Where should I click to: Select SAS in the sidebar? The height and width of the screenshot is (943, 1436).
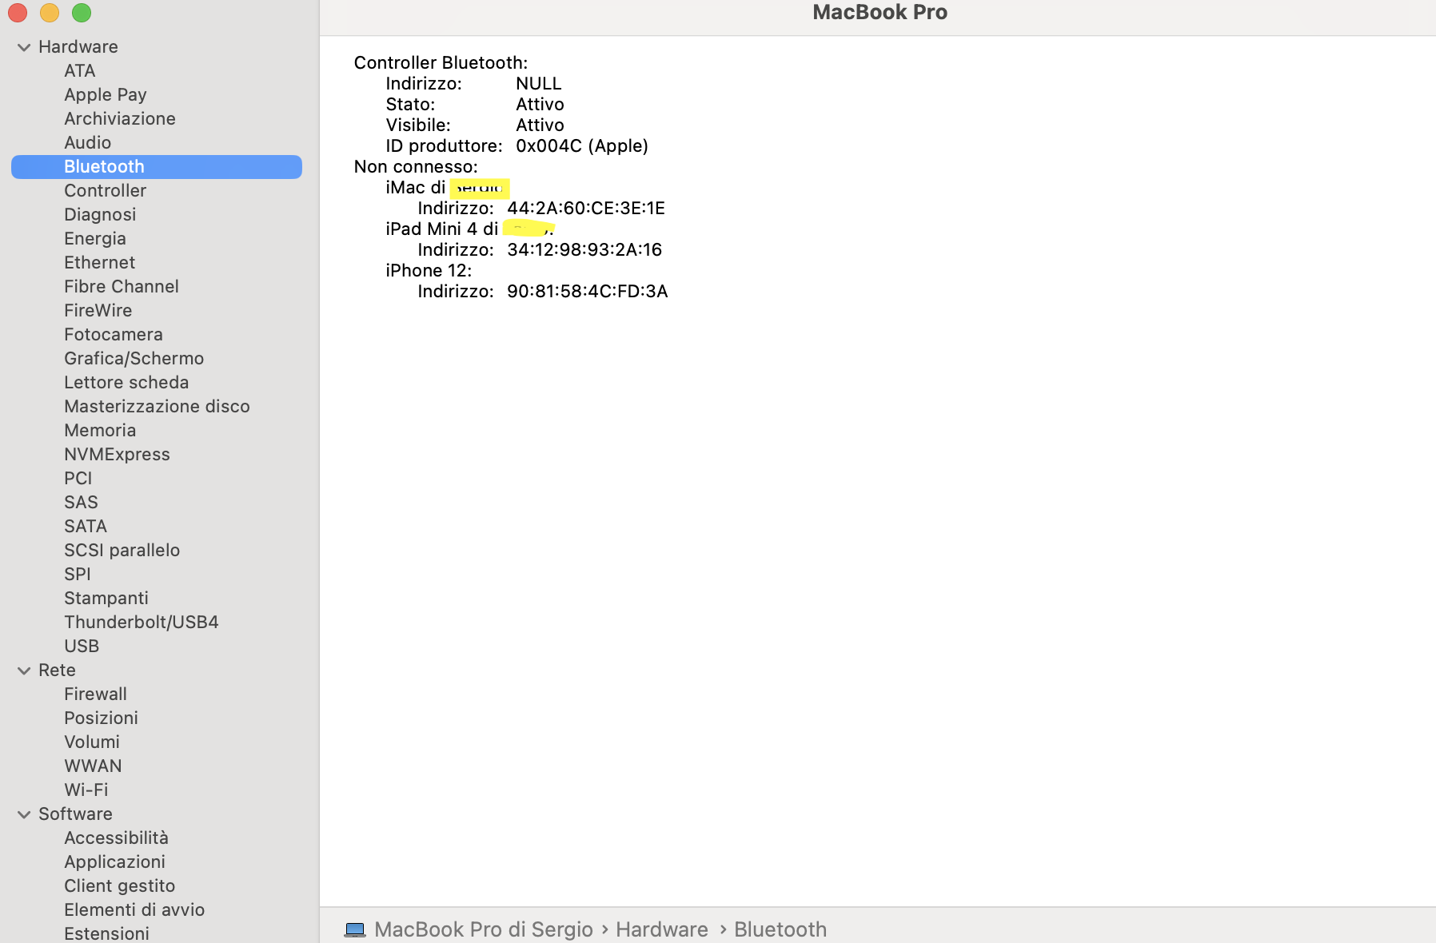[x=81, y=503]
